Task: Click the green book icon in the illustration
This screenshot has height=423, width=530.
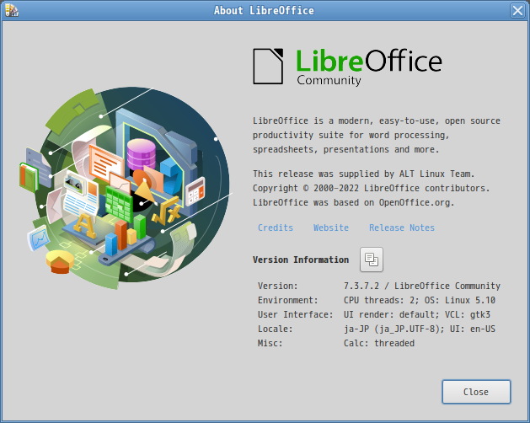Action: [29, 178]
